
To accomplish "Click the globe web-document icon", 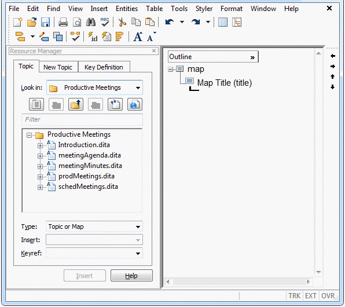I will [x=135, y=104].
